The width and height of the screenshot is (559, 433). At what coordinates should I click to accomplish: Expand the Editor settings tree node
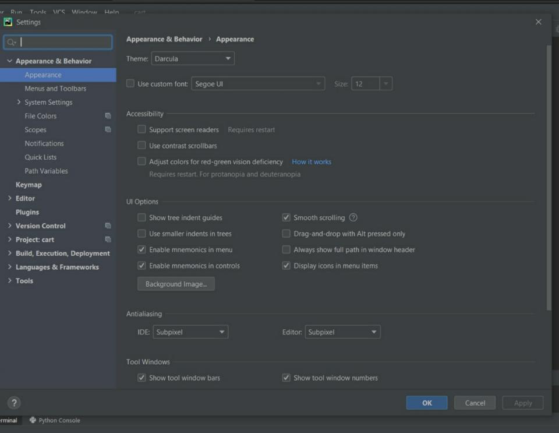(10, 199)
